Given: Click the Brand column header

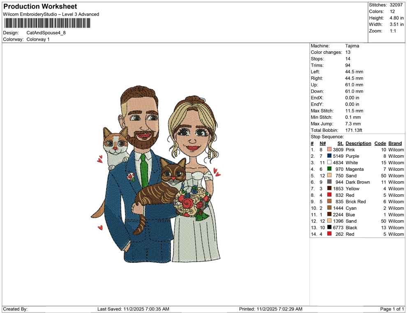Looking at the screenshot, I should coord(395,143).
